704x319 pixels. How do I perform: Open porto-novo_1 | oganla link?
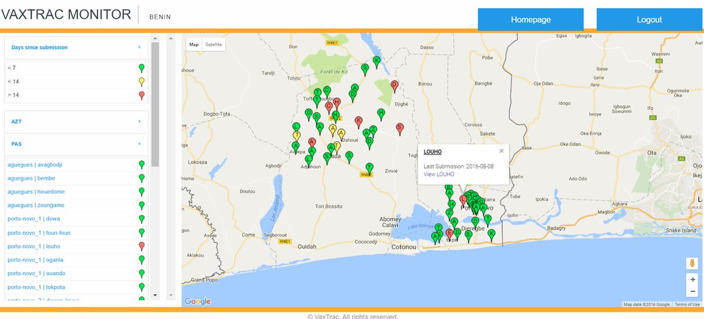click(x=35, y=260)
